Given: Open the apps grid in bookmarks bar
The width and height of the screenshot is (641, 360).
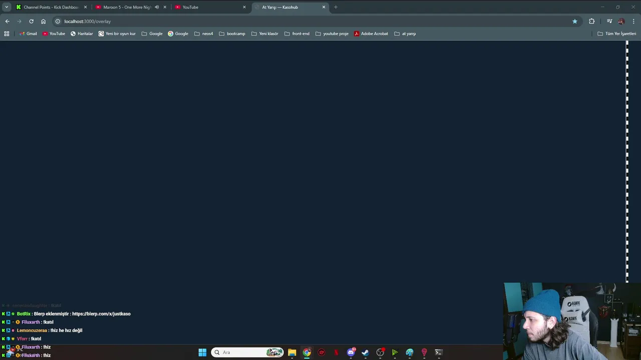Looking at the screenshot, I should coord(7,33).
